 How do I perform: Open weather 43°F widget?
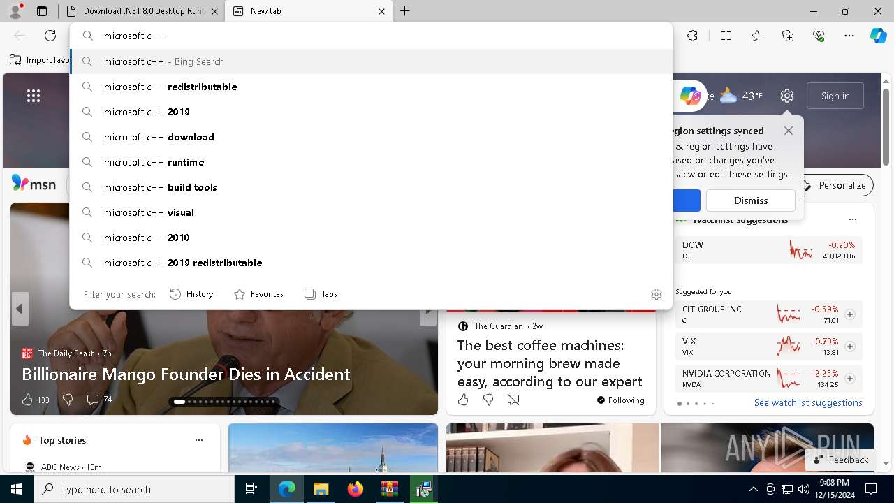[741, 96]
